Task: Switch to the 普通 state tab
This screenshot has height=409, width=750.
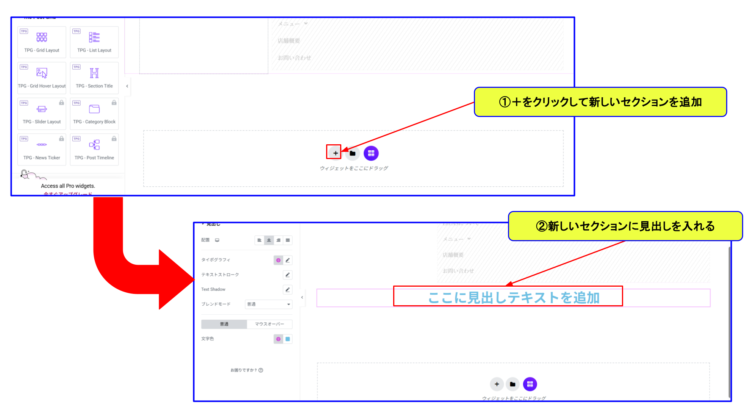Action: point(224,324)
